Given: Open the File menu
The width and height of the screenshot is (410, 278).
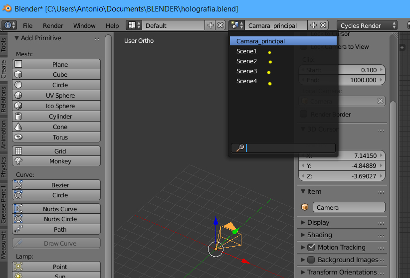Looking at the screenshot, I should 28,25.
